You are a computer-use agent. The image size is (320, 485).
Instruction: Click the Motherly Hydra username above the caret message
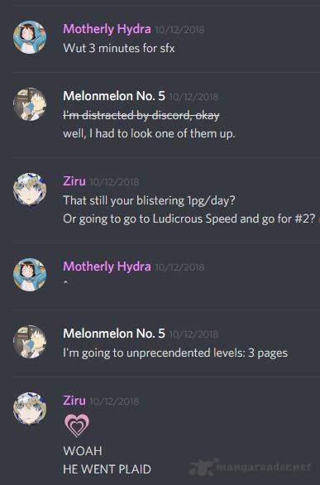click(107, 267)
